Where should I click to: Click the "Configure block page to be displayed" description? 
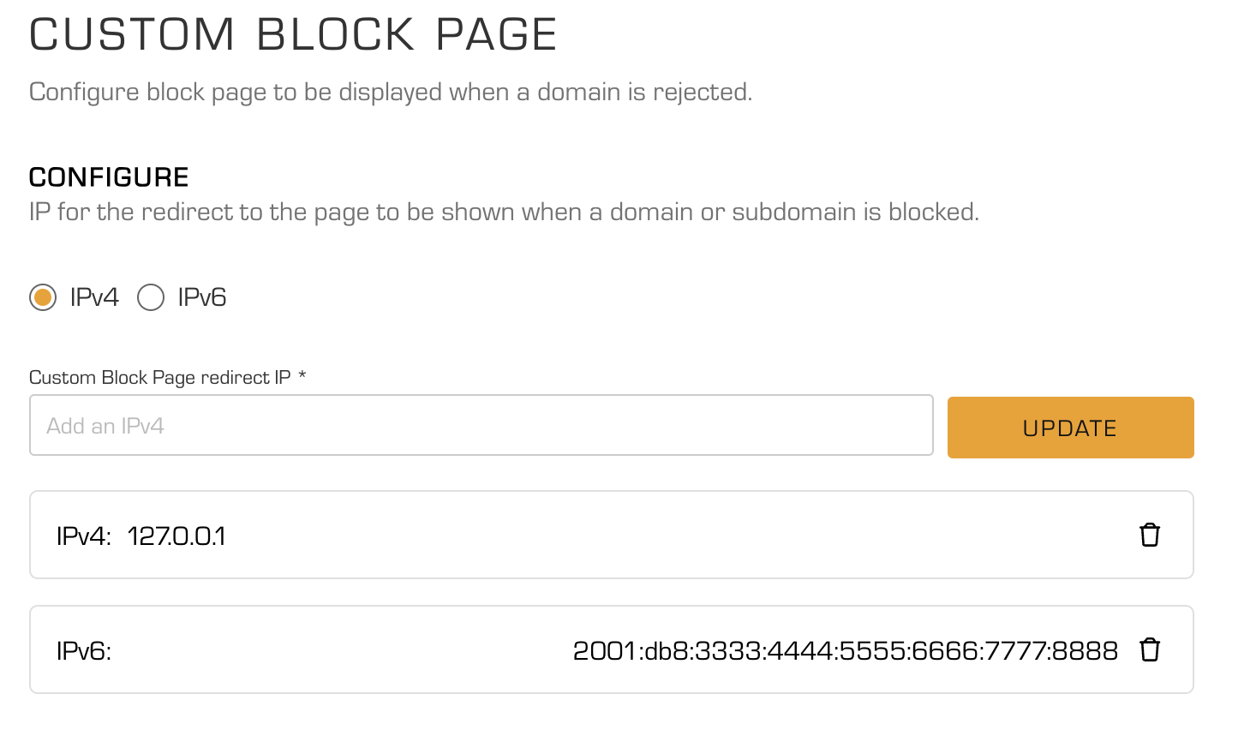point(391,93)
